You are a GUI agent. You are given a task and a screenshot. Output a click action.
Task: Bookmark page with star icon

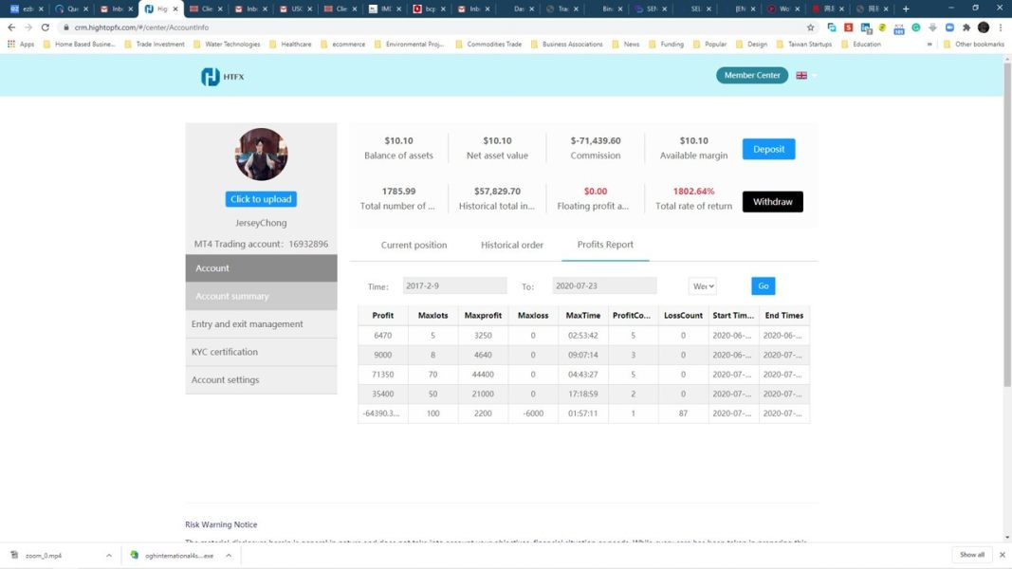click(811, 28)
